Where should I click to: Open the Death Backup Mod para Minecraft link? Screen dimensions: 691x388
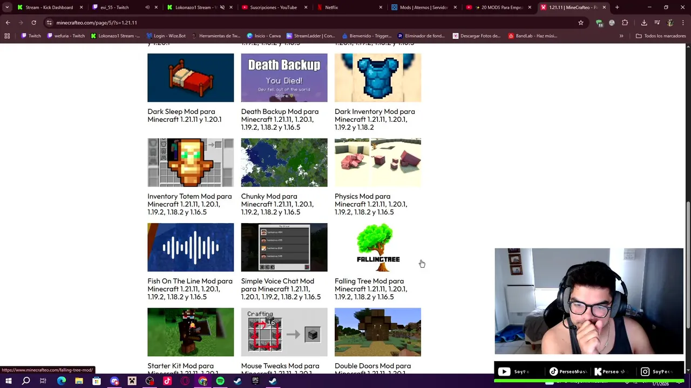click(280, 119)
